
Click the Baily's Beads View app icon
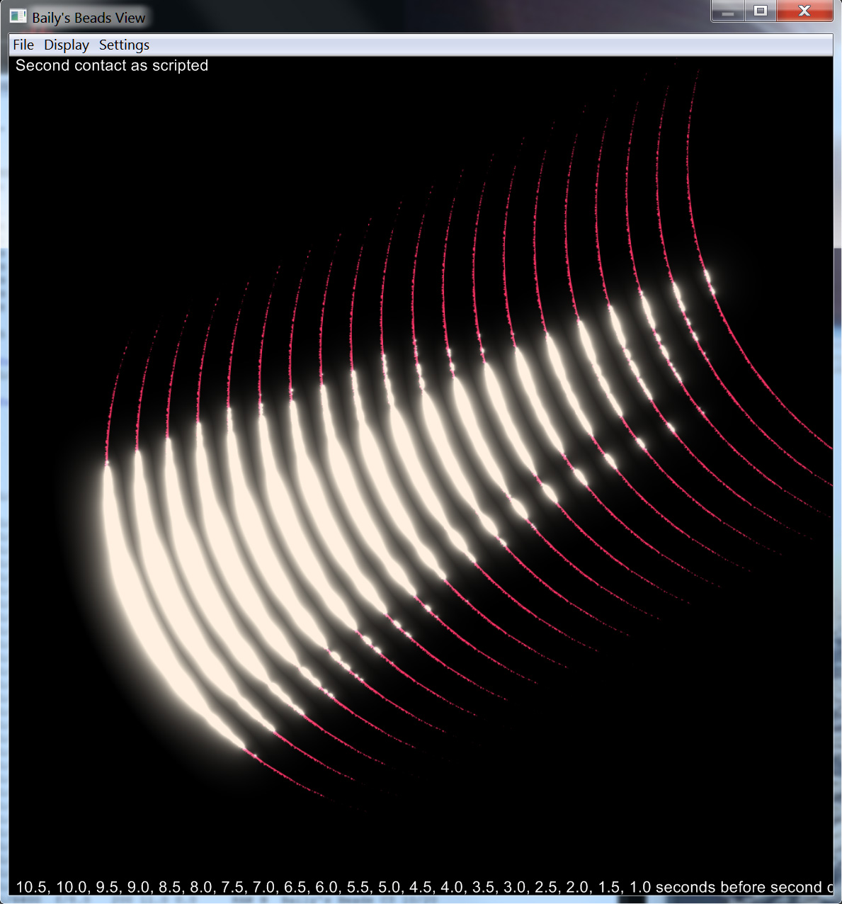[x=18, y=16]
